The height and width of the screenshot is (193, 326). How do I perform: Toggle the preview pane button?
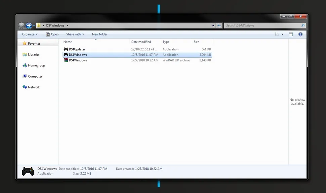click(291, 34)
